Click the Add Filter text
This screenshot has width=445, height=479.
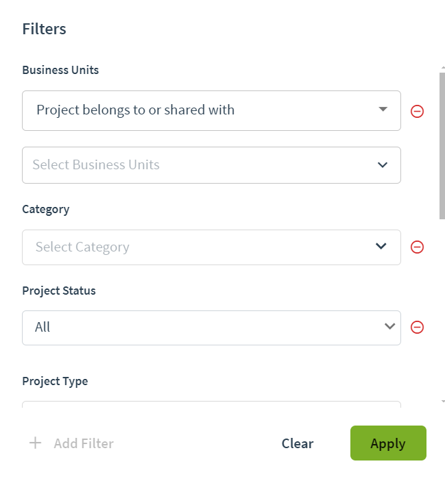point(84,443)
